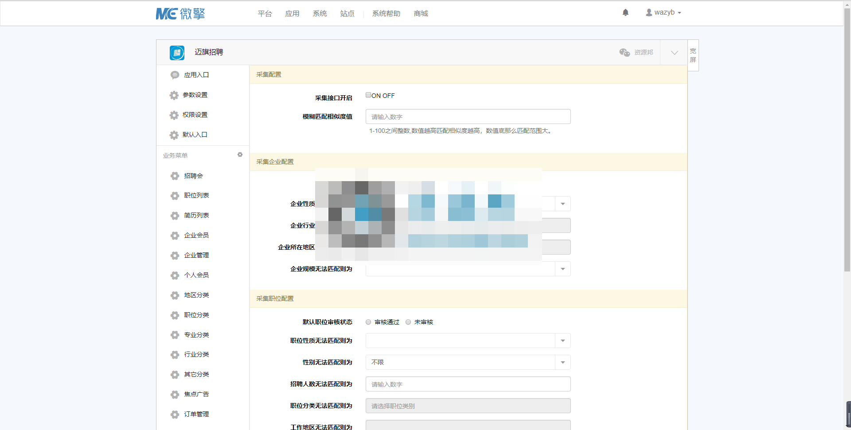
Task: Toggle the 宽屏 widescreen button
Action: (x=693, y=55)
